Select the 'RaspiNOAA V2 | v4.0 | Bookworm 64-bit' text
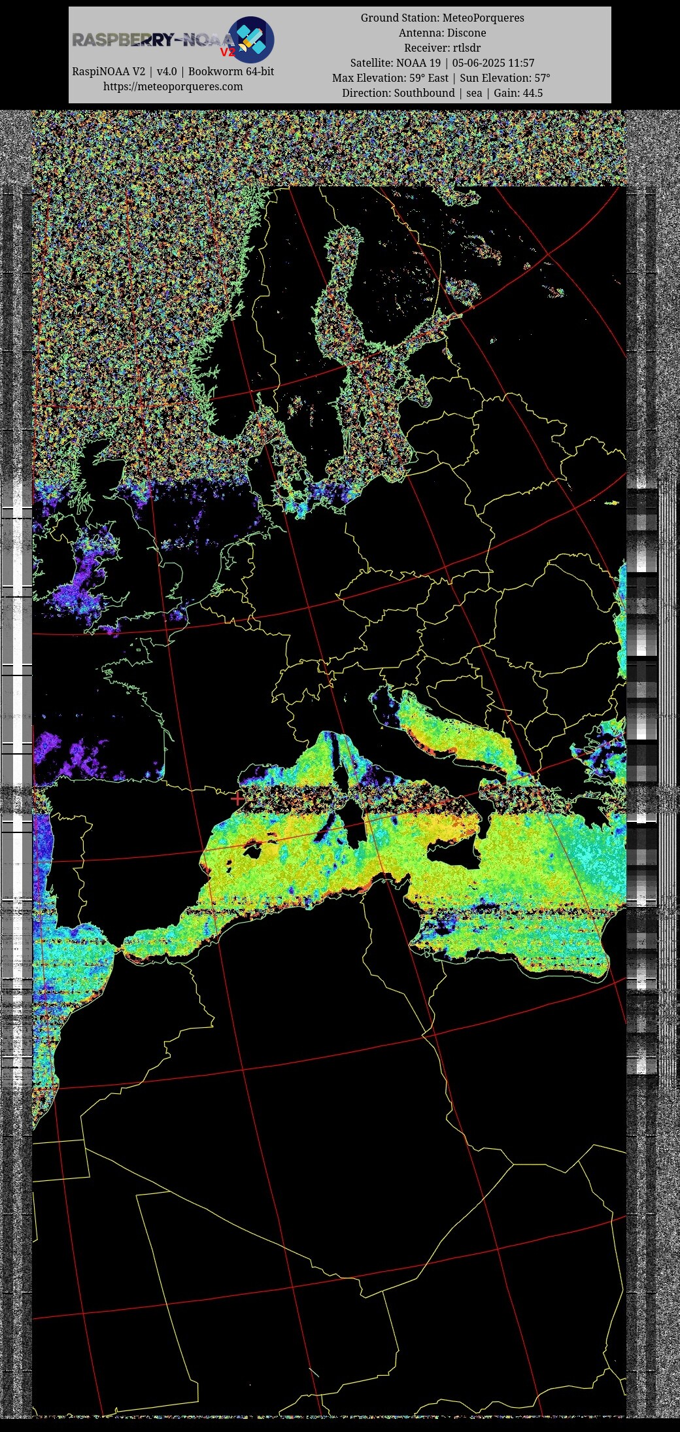Image resolution: width=680 pixels, height=1432 pixels. coord(173,71)
